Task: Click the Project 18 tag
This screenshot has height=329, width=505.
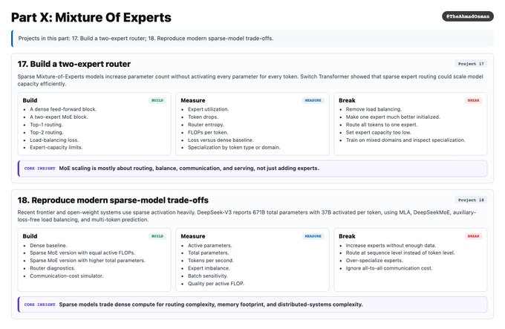Action: click(471, 200)
